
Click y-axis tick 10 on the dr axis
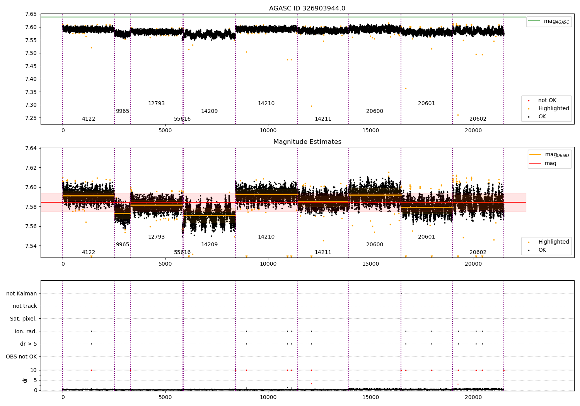point(34,370)
